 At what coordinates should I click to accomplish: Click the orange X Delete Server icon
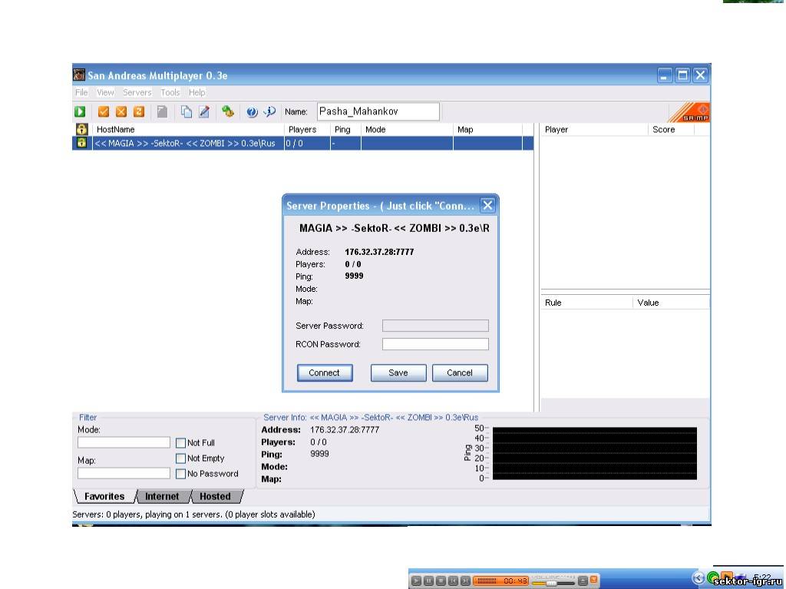click(x=121, y=111)
